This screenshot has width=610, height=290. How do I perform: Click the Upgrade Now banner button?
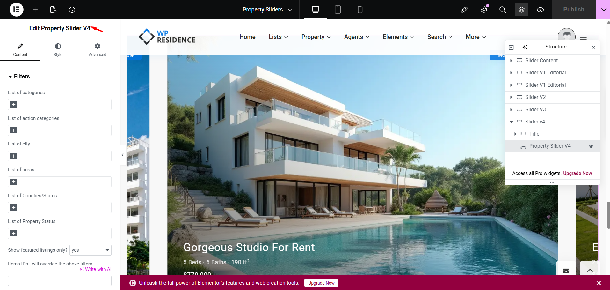[x=321, y=283]
